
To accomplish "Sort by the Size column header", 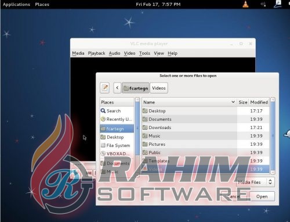I will pos(243,102).
